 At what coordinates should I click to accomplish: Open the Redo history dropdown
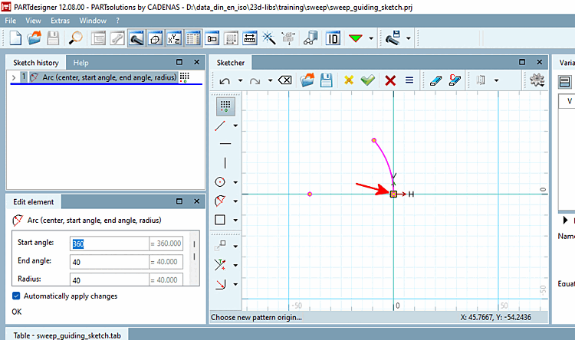[271, 80]
